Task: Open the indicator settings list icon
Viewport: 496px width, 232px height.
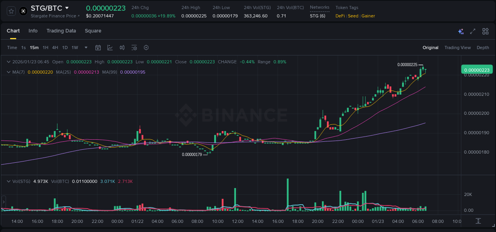Action: click(x=134, y=48)
